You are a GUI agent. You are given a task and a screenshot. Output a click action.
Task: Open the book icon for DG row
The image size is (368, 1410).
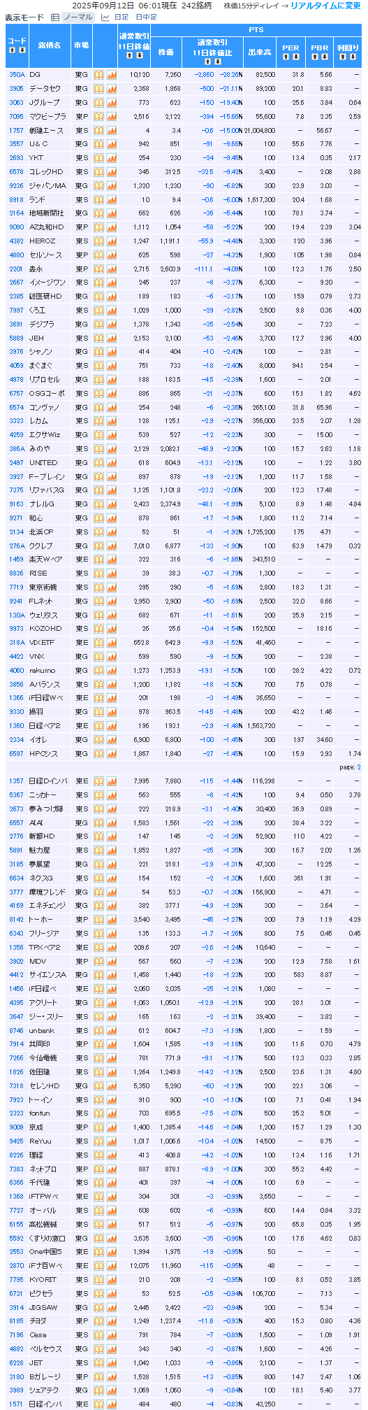coord(98,75)
